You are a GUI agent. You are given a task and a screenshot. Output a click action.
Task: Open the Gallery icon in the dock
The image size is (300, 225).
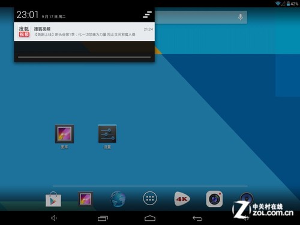[85, 199]
